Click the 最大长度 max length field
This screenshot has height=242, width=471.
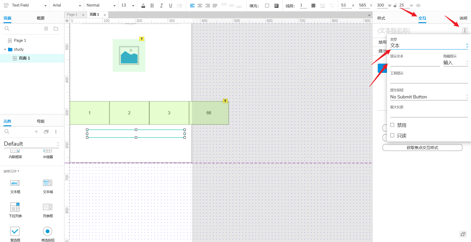point(429,114)
